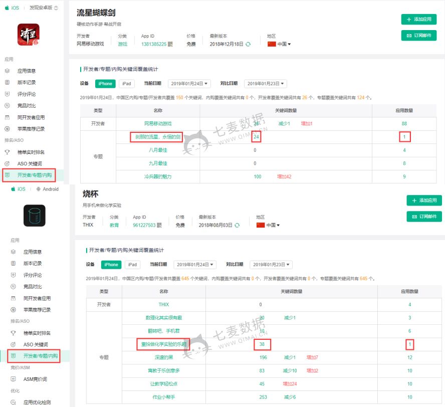Click the QR code icon beside App ID 1381385225
445x407 pixels.
pos(170,44)
